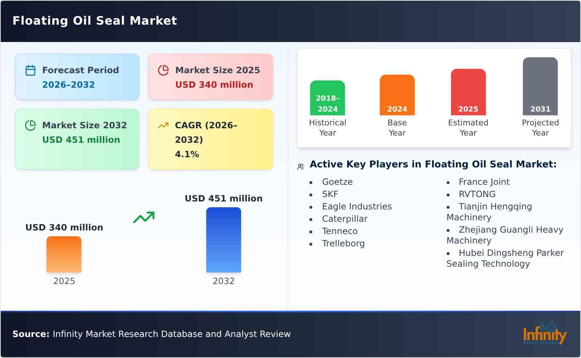Select the pie chart icon near Market Size 2025
This screenshot has height=358, width=581.
[163, 70]
